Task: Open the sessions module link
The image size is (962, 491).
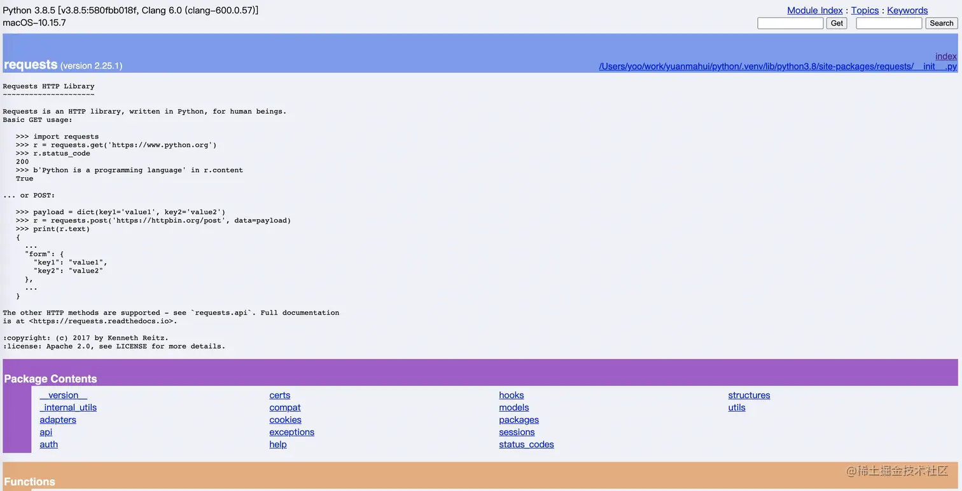Action: tap(517, 432)
